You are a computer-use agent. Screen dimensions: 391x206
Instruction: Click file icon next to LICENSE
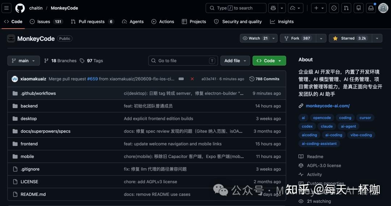[x=15, y=182]
